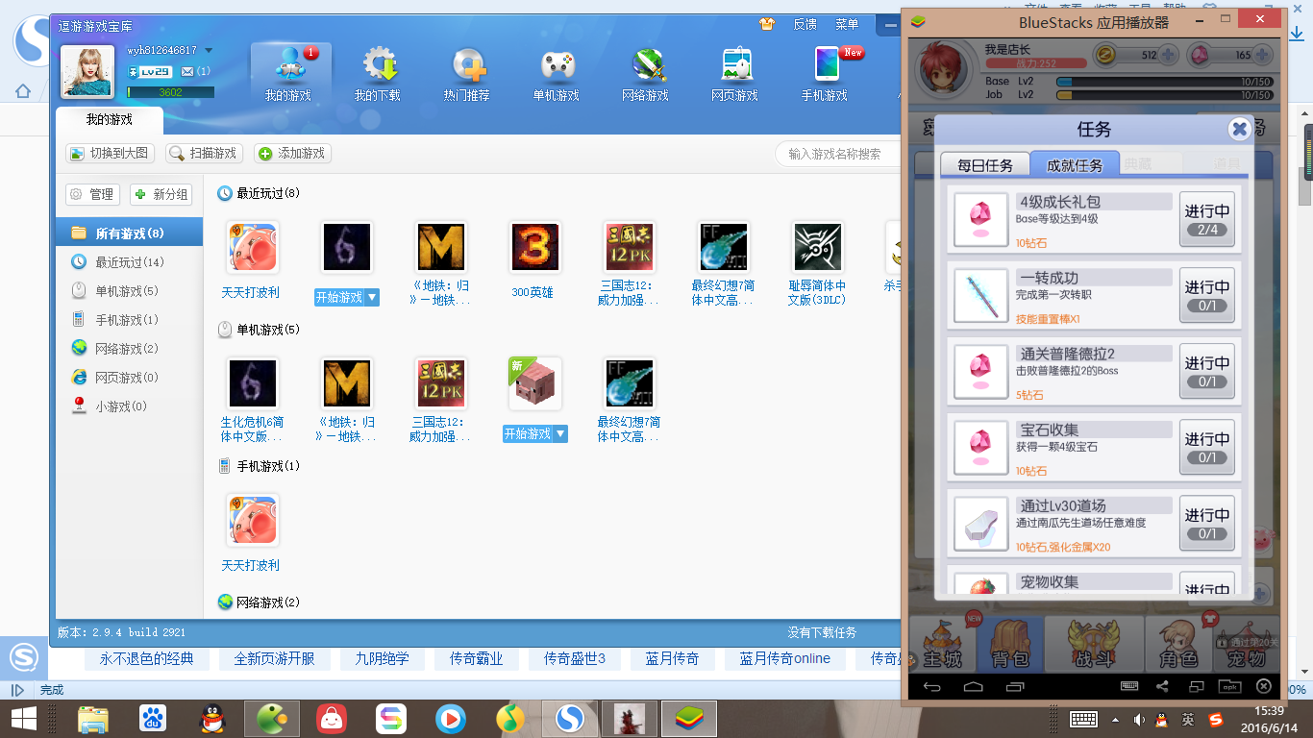The height and width of the screenshot is (738, 1313).
Task: Click 进行中 button for 4级成长礼包
Action: 1207,219
